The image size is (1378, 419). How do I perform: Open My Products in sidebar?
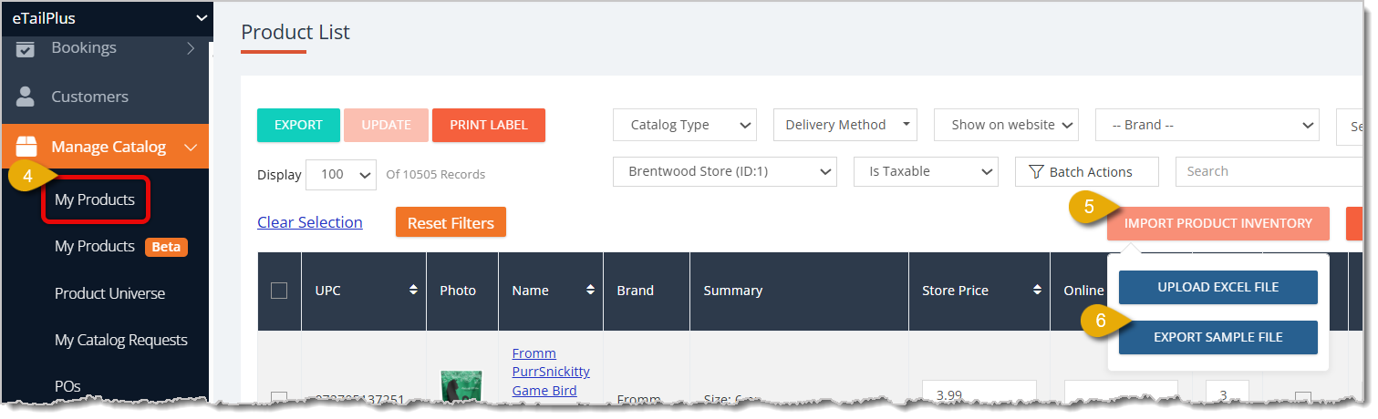coord(95,199)
